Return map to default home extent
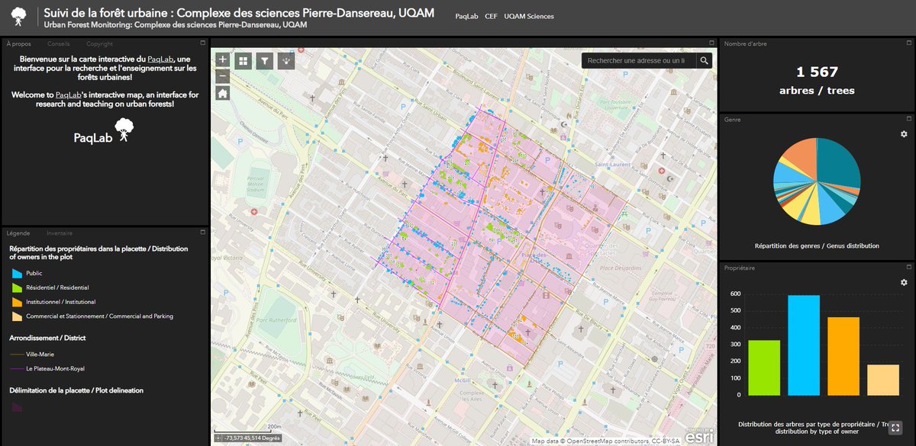916x446 pixels. click(x=222, y=93)
